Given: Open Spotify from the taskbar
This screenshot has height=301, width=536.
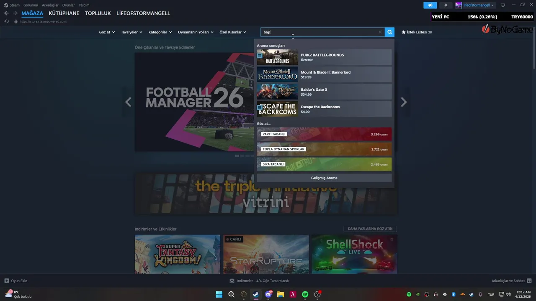Looking at the screenshot, I should tap(305, 294).
